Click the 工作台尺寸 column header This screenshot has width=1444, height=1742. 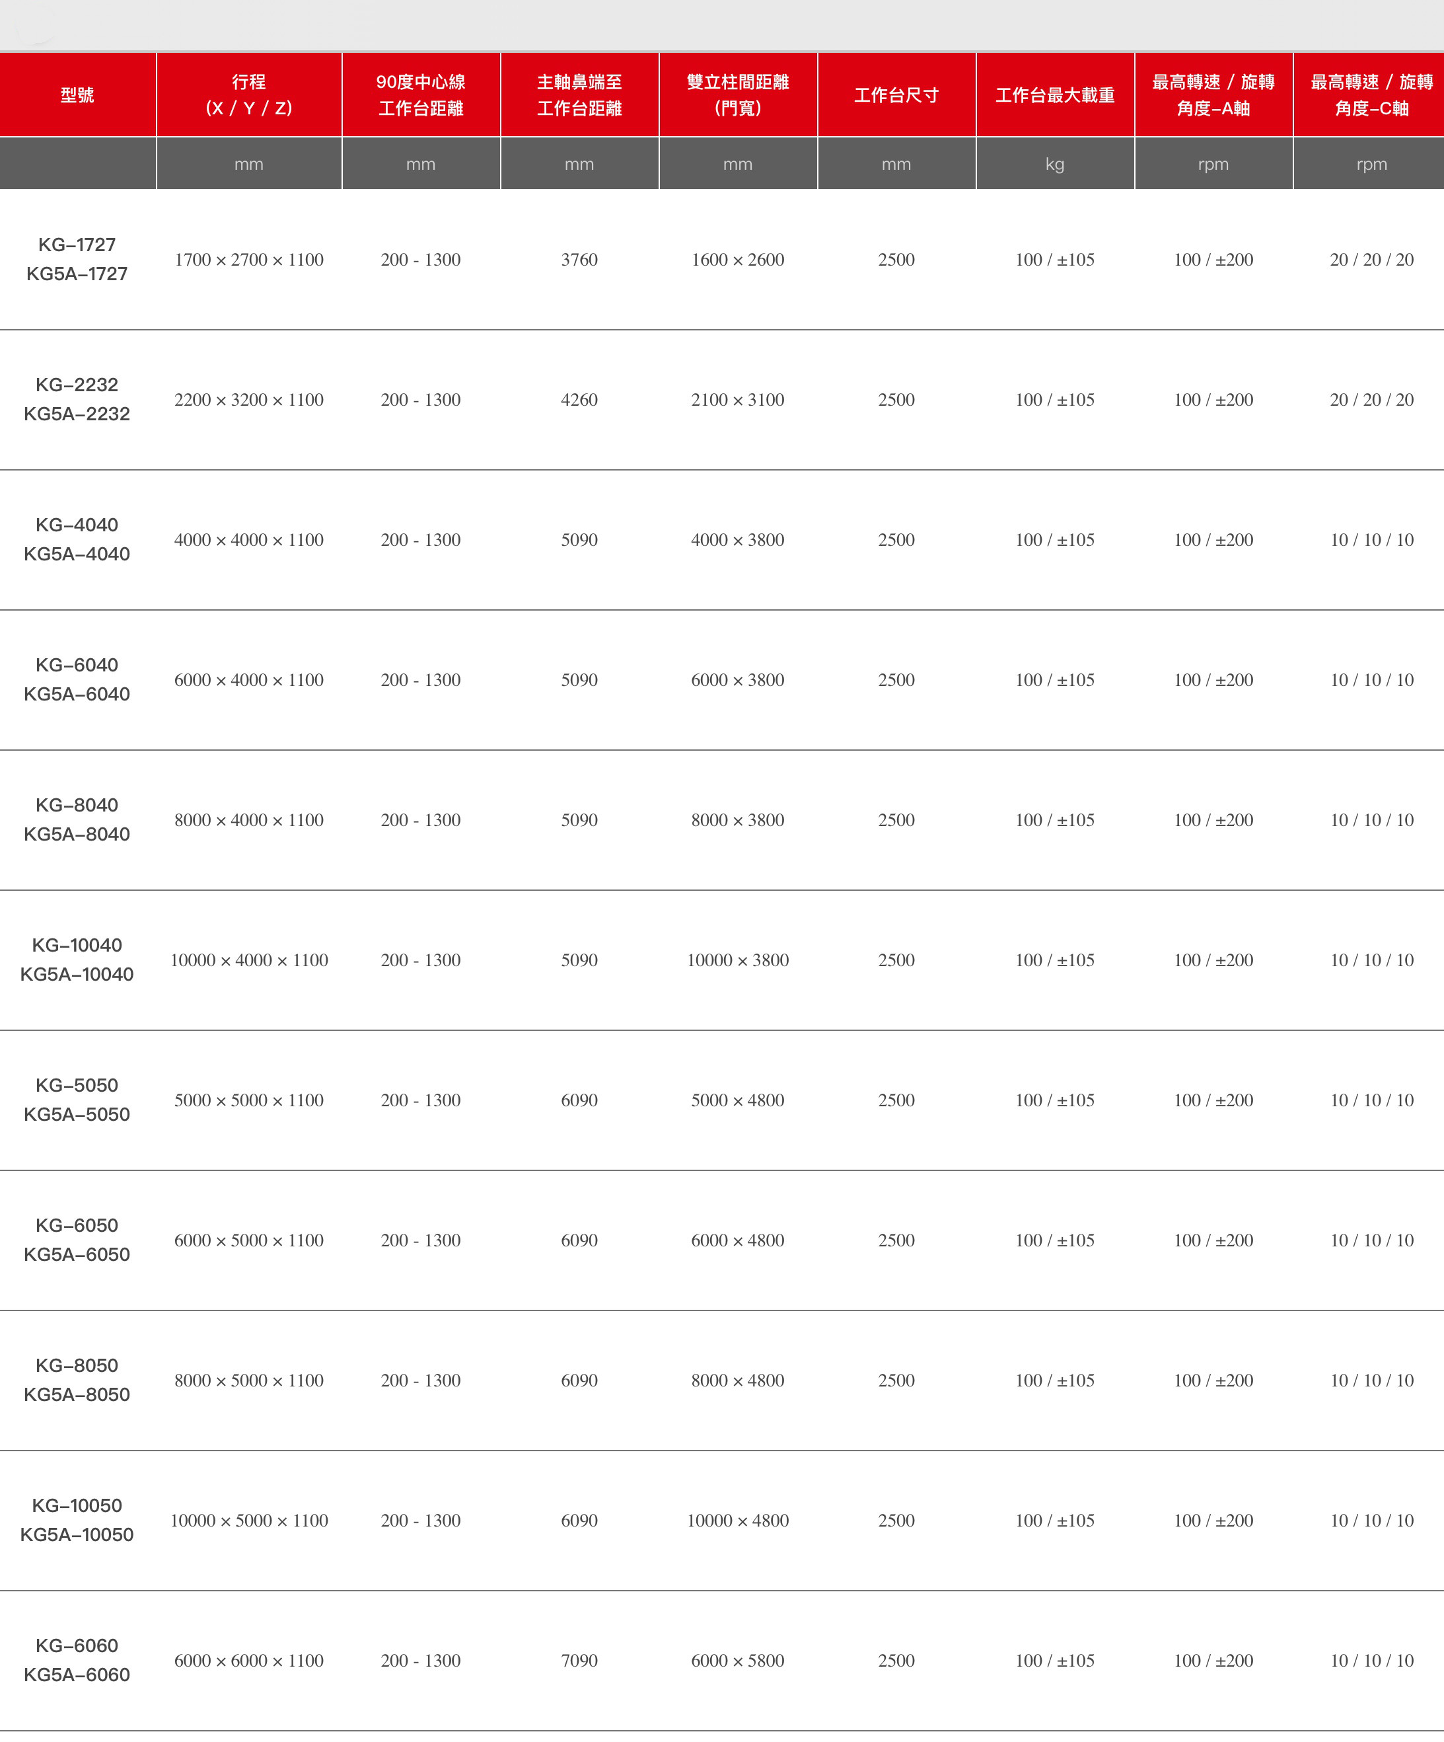[896, 95]
